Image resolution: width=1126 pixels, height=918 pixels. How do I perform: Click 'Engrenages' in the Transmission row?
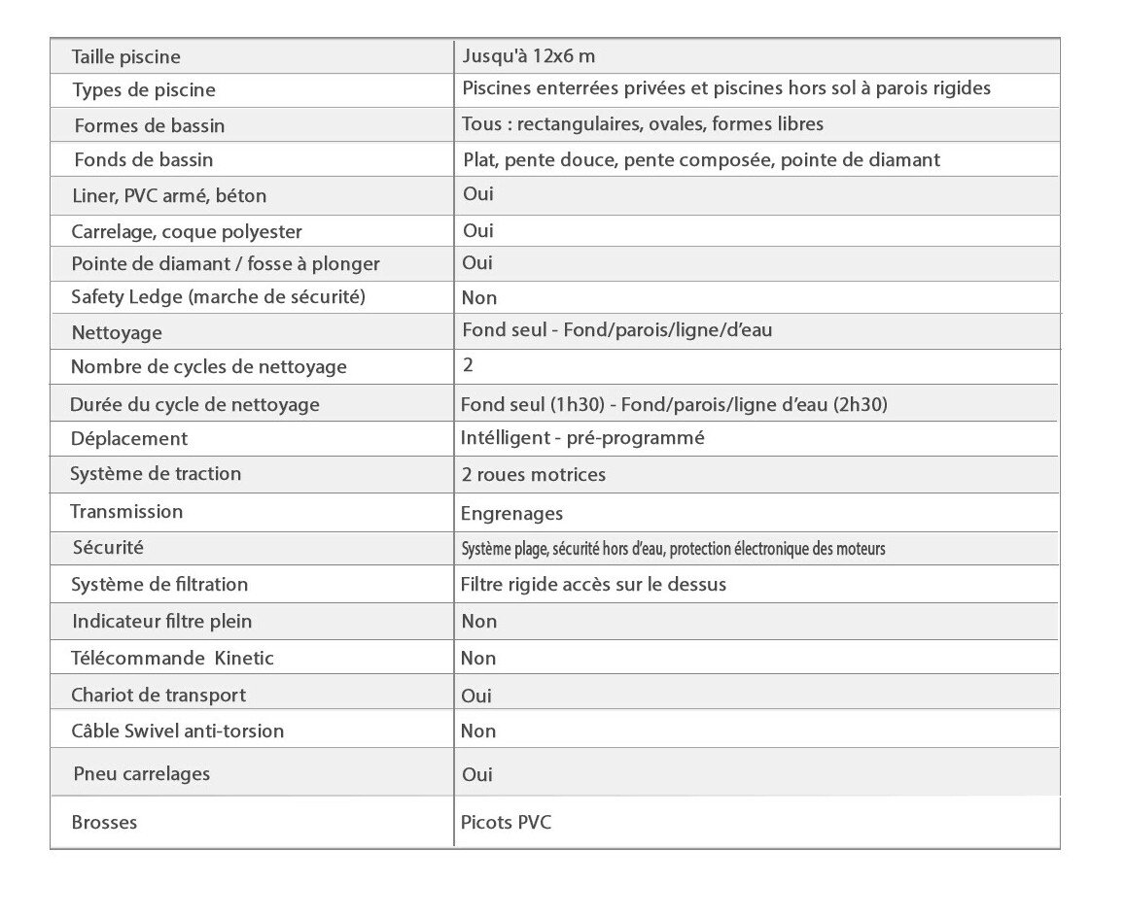pyautogui.click(x=511, y=514)
